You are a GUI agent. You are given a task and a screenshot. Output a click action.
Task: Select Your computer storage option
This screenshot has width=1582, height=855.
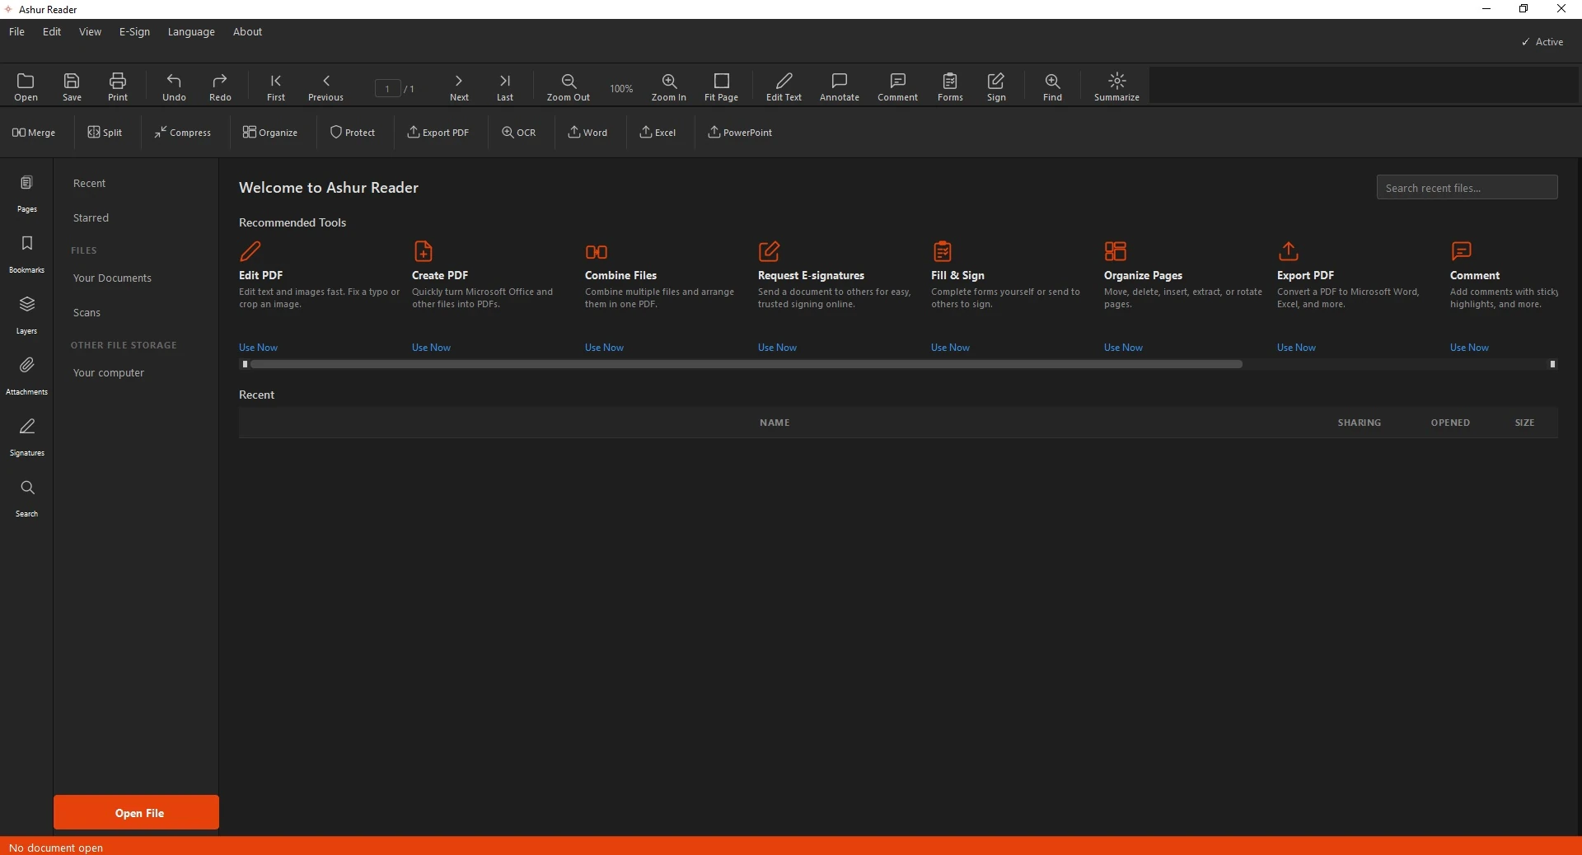click(x=108, y=373)
